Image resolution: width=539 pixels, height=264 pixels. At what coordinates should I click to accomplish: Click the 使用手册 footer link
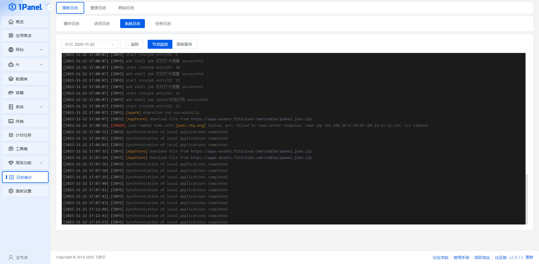pos(461,258)
